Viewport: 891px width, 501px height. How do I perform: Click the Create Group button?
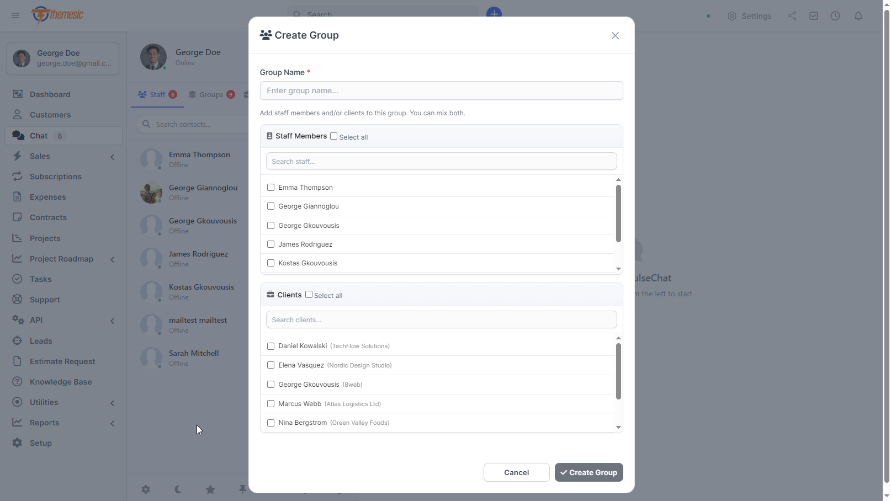588,472
